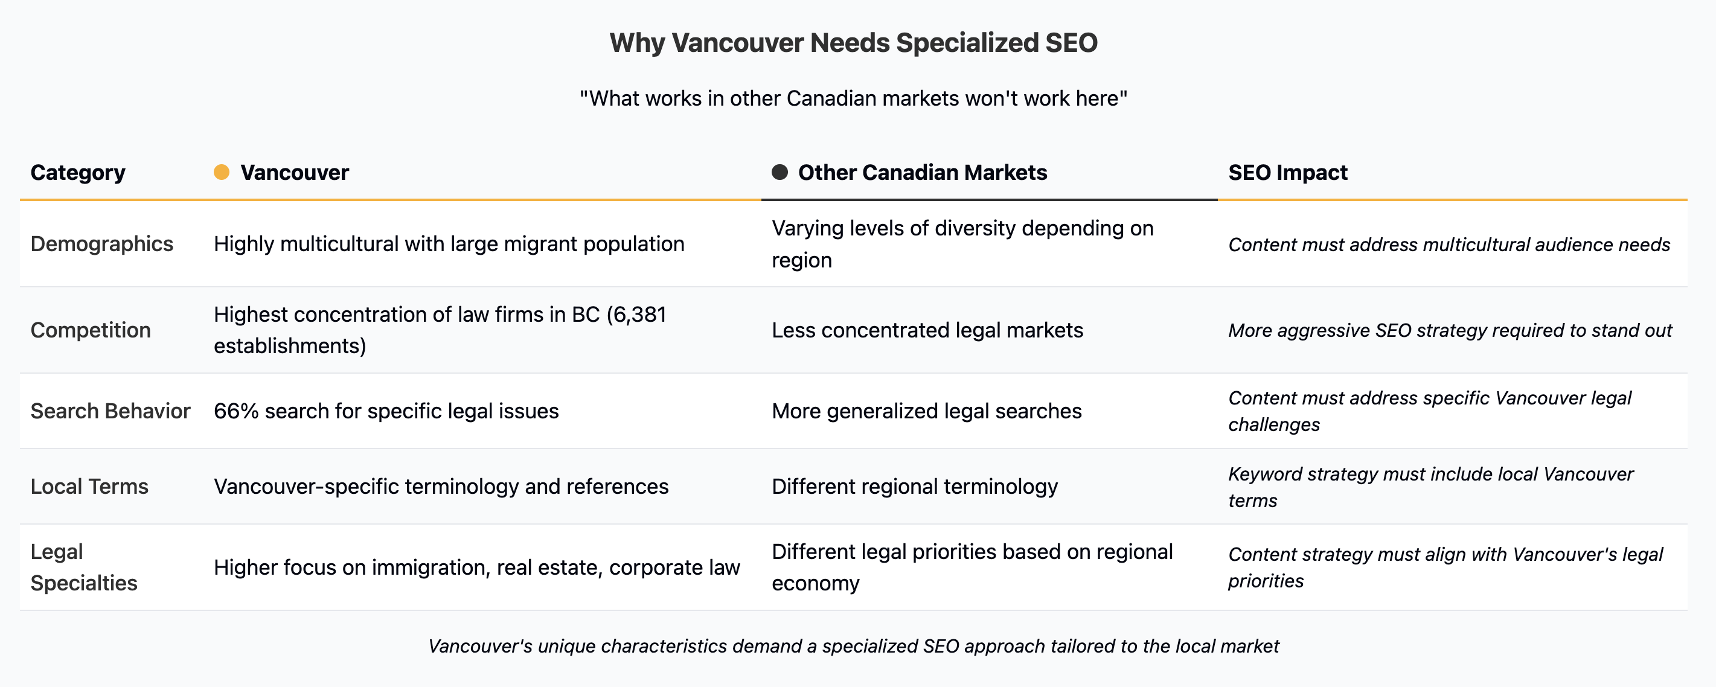The image size is (1716, 687).
Task: Select the Search Behavior row label
Action: [x=110, y=411]
